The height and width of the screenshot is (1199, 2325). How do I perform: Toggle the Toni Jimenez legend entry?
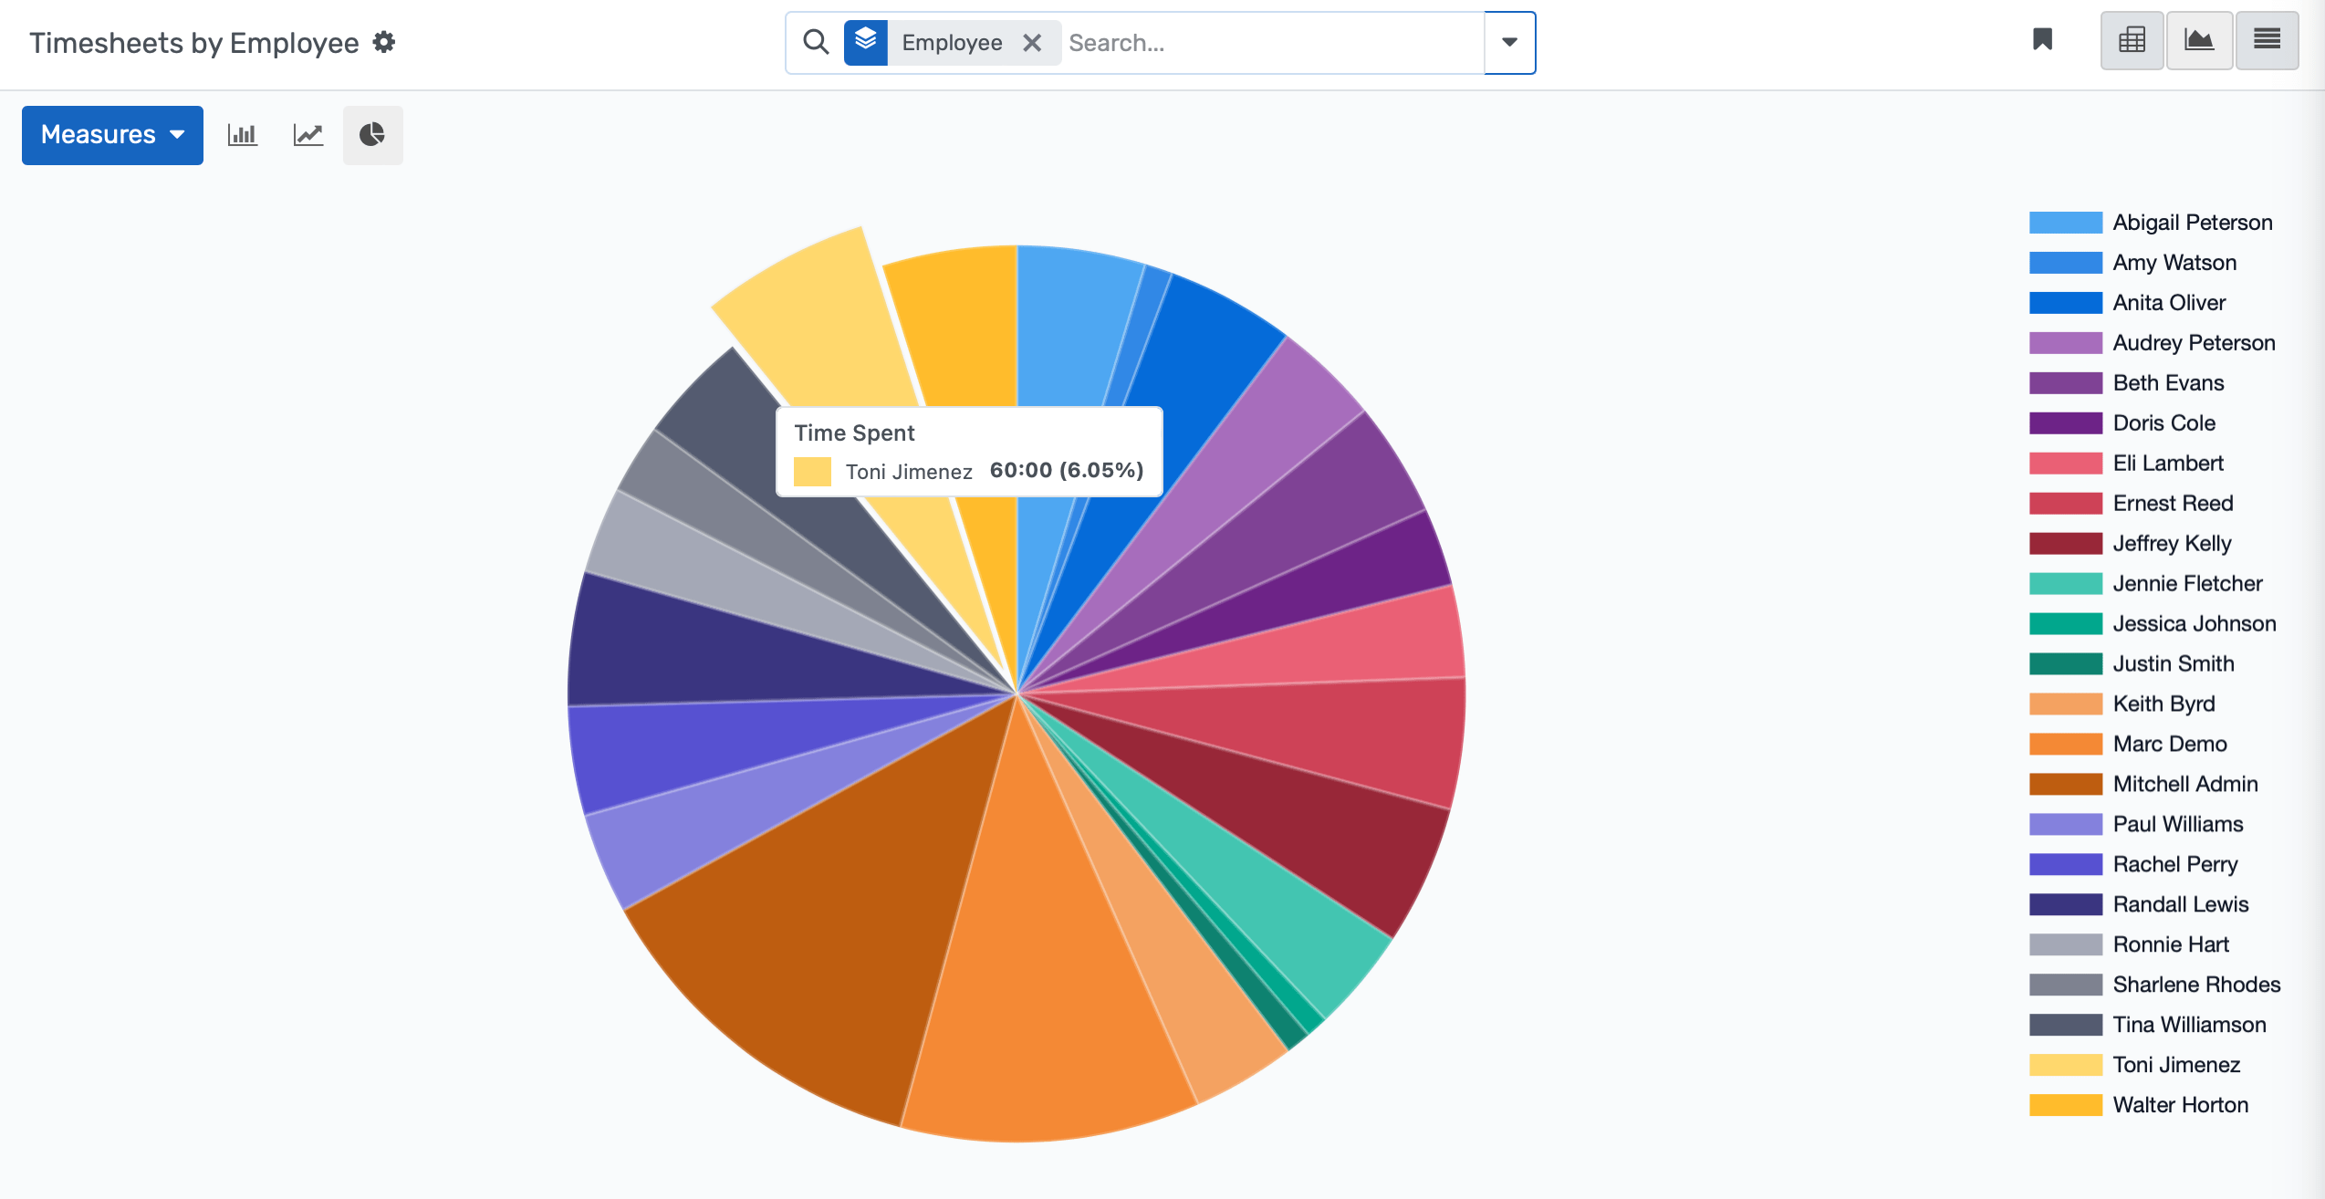click(x=2177, y=1064)
